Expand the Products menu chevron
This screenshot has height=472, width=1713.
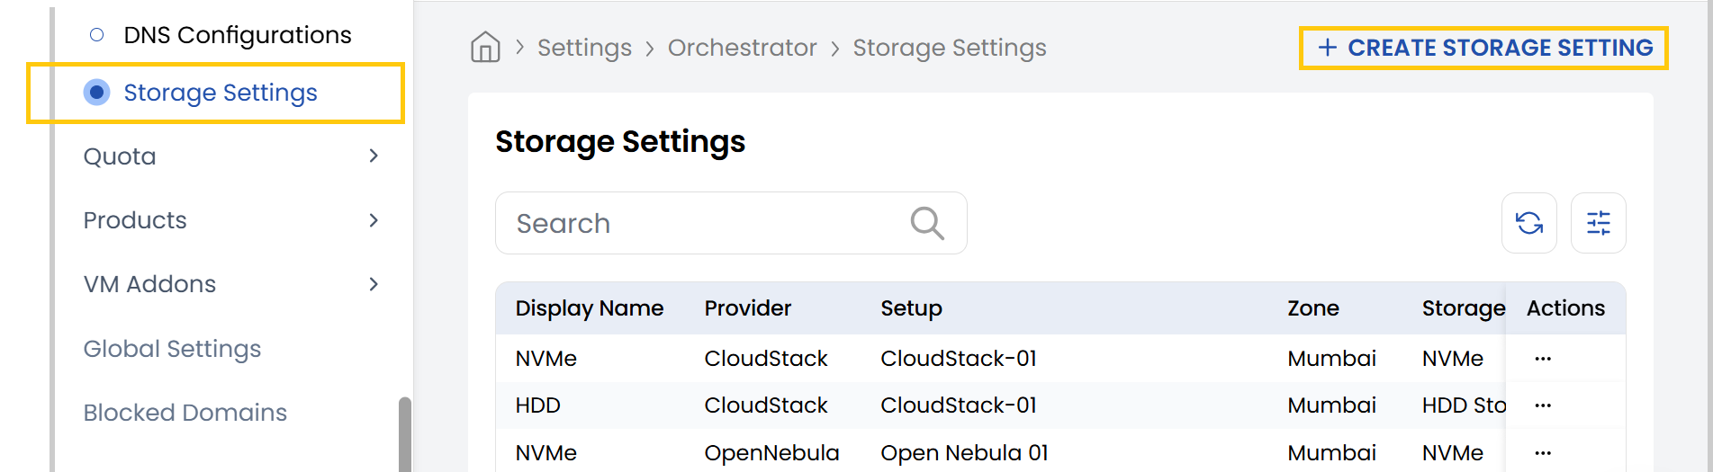click(374, 220)
